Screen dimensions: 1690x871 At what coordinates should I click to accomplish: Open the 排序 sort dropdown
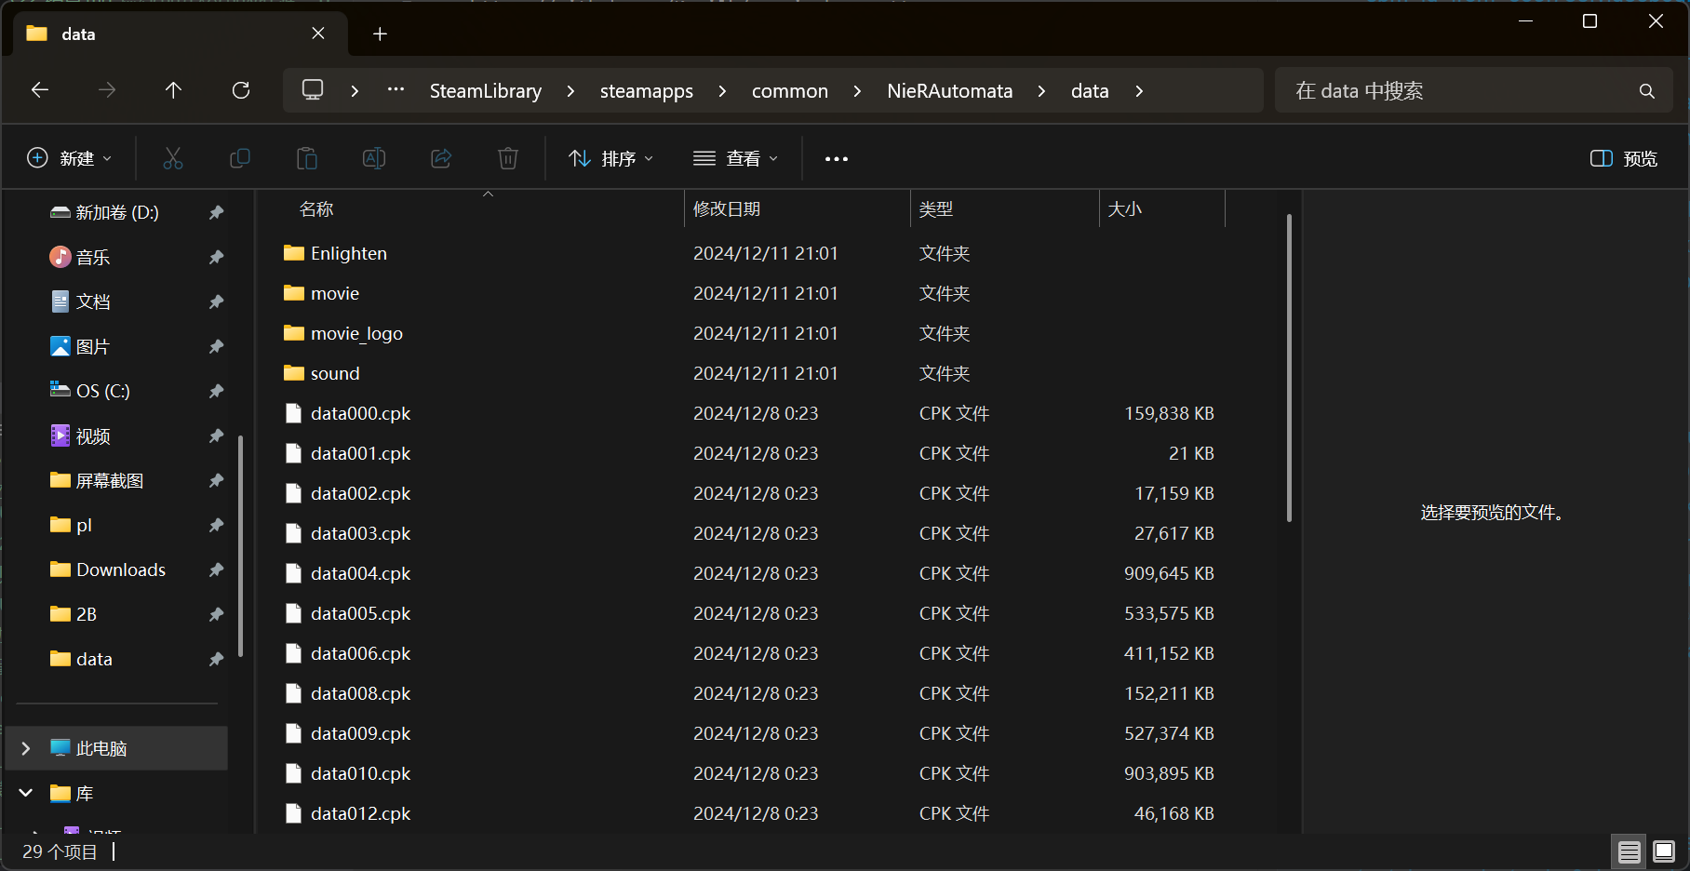point(611,158)
